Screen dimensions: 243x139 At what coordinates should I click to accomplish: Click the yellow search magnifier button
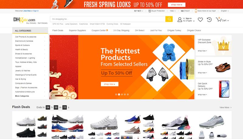[x=169, y=19]
